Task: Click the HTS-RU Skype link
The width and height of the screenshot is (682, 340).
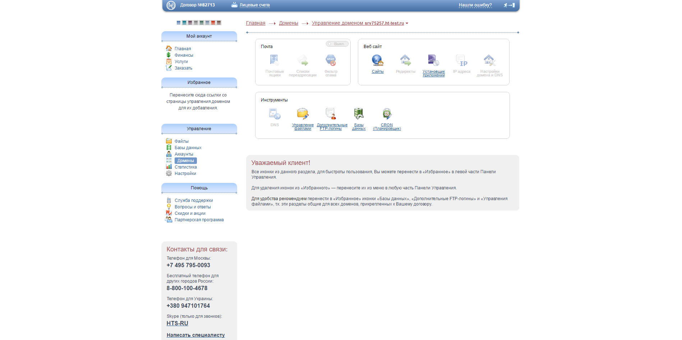Action: coord(178,323)
